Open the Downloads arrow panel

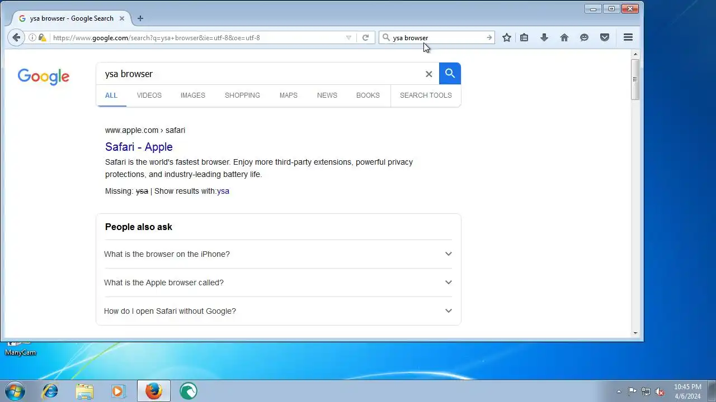544,37
